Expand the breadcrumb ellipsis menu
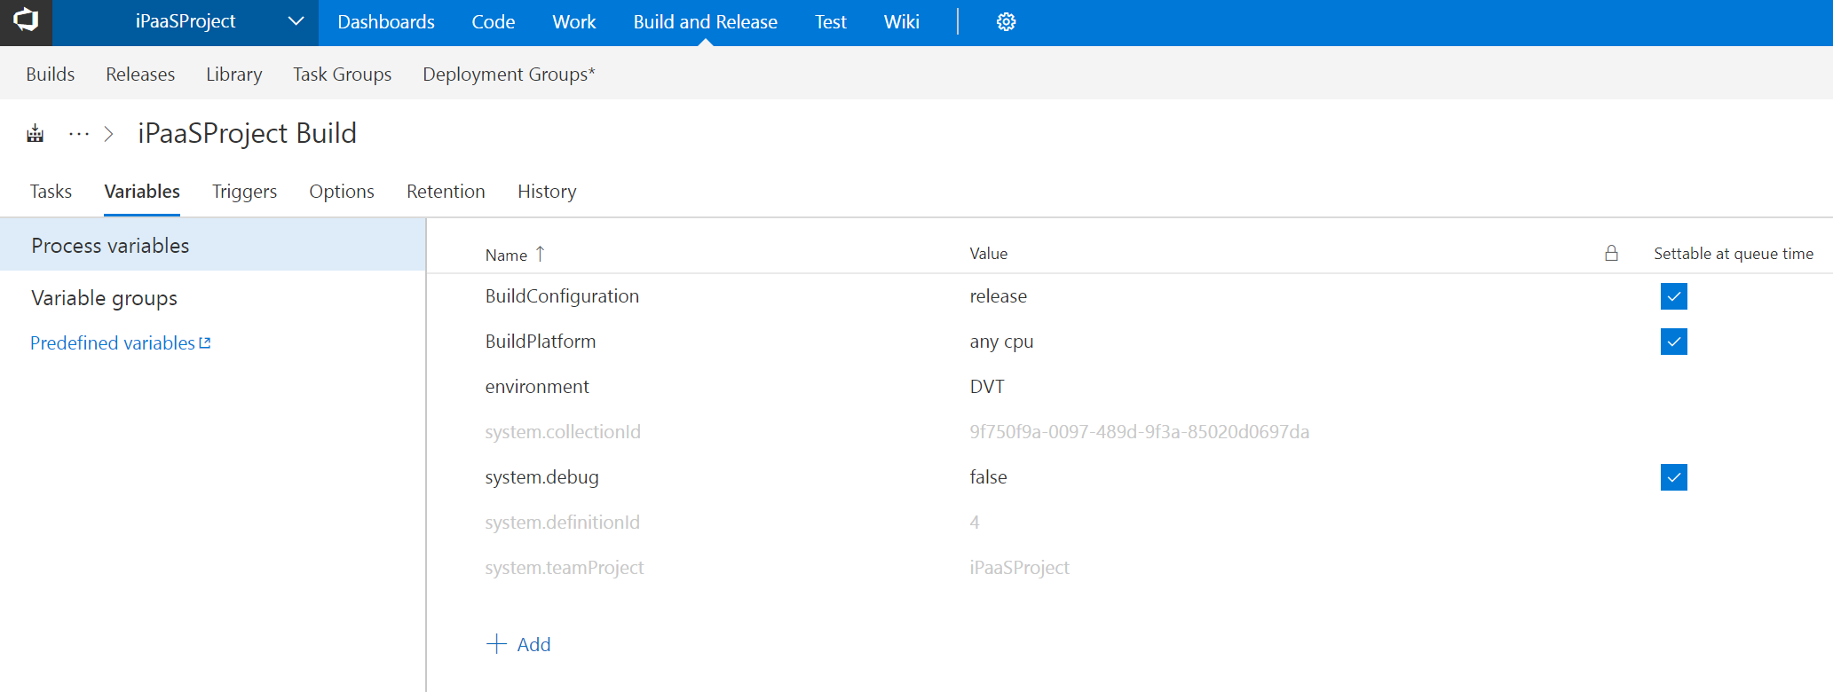This screenshot has height=692, width=1833. [79, 134]
